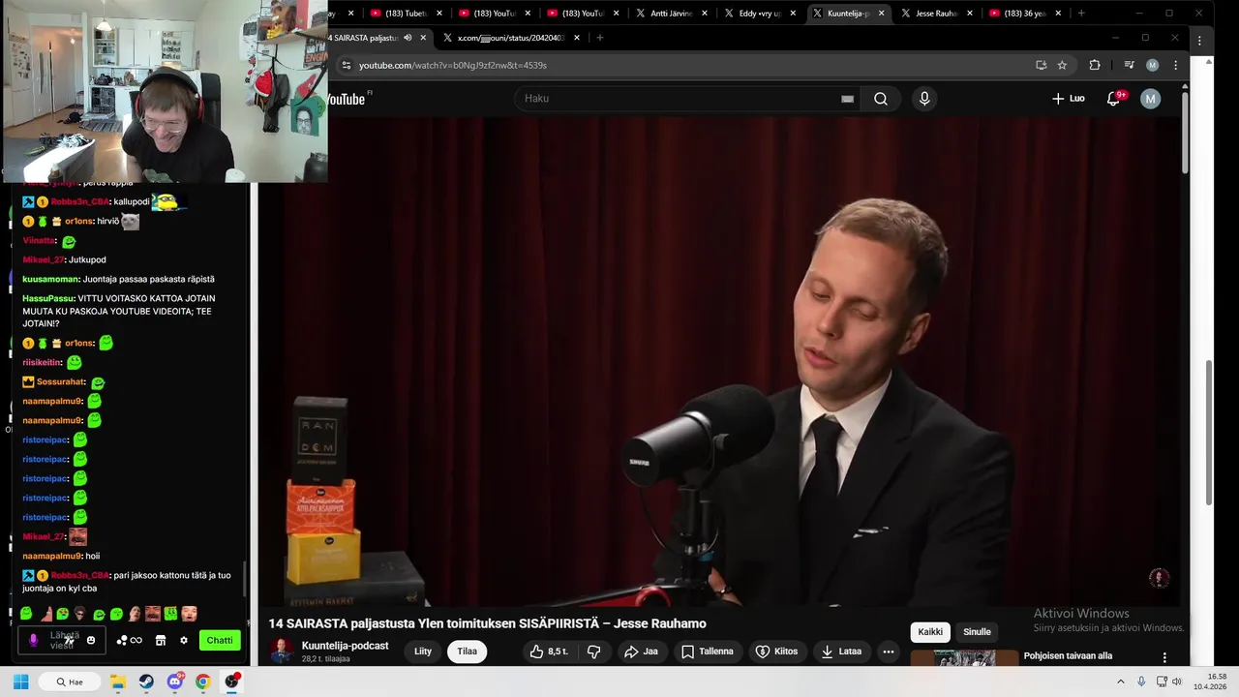Click username Robbs3n_CBA on kallupodi message
1239x697 pixels.
point(79,201)
